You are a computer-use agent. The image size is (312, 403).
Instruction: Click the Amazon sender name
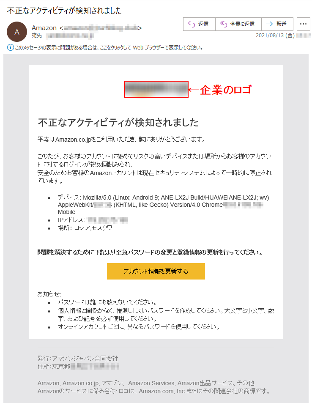point(44,28)
